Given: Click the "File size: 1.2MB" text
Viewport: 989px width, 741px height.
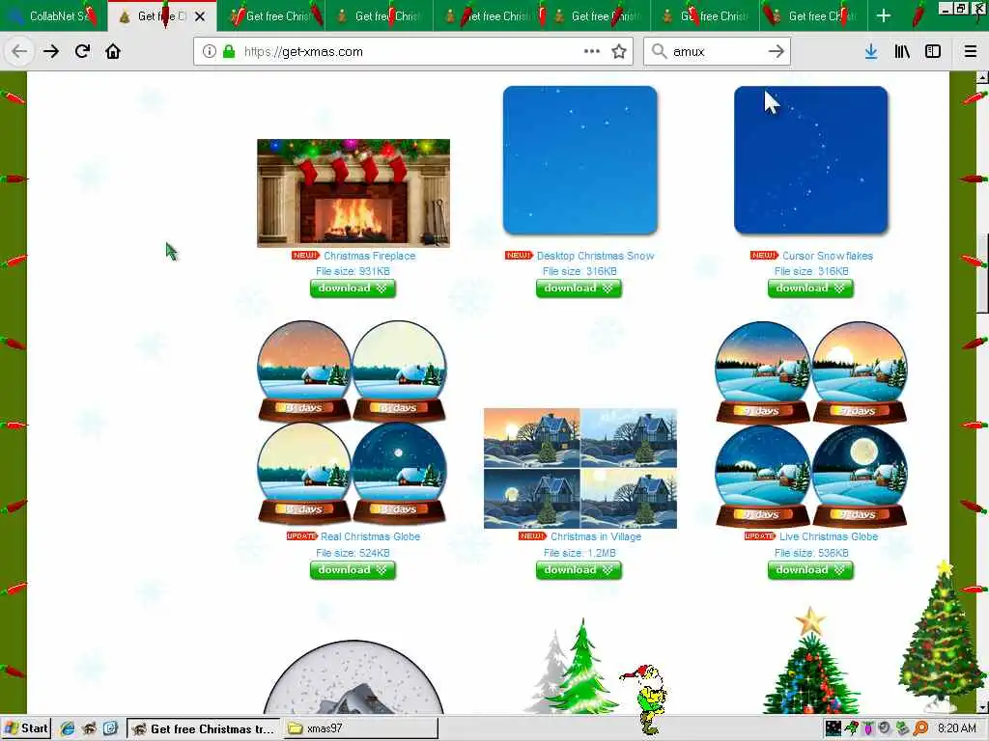Looking at the screenshot, I should (579, 553).
